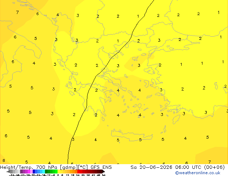Click the bright green legend swatch
Screen dimensions: 228x176
[x=56, y=171]
